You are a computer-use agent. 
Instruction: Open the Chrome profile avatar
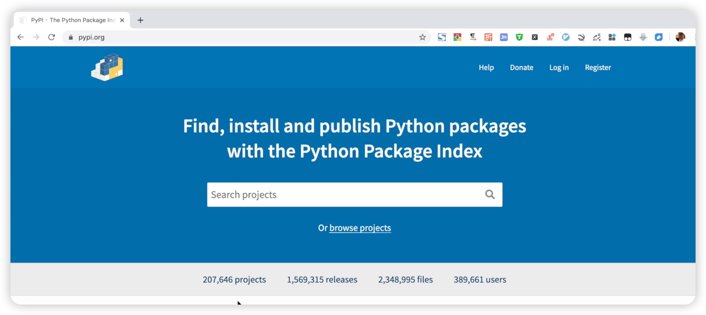point(680,37)
